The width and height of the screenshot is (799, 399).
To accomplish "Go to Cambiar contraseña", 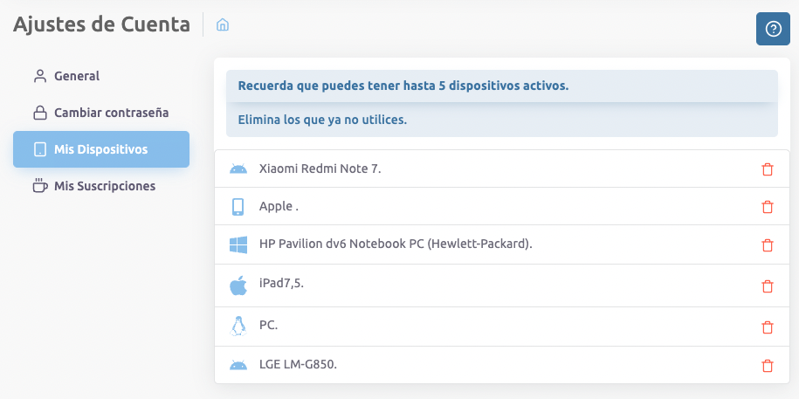I will point(111,113).
